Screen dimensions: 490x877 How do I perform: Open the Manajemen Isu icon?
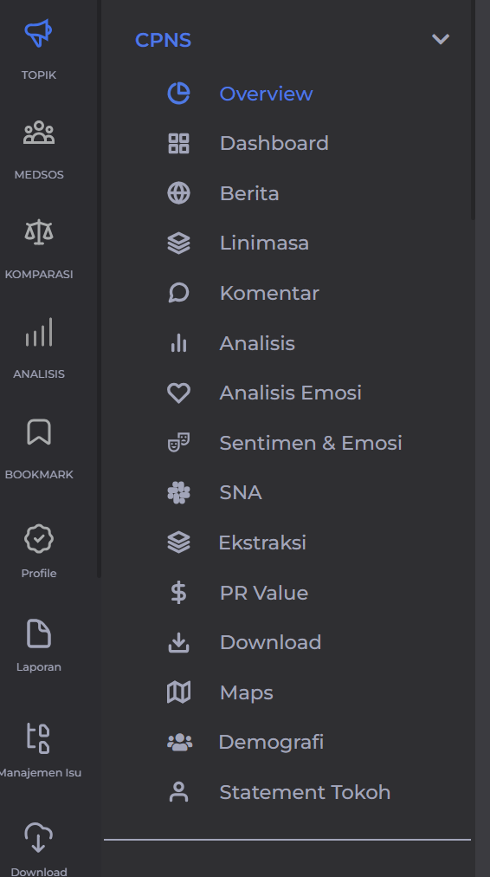tap(39, 737)
